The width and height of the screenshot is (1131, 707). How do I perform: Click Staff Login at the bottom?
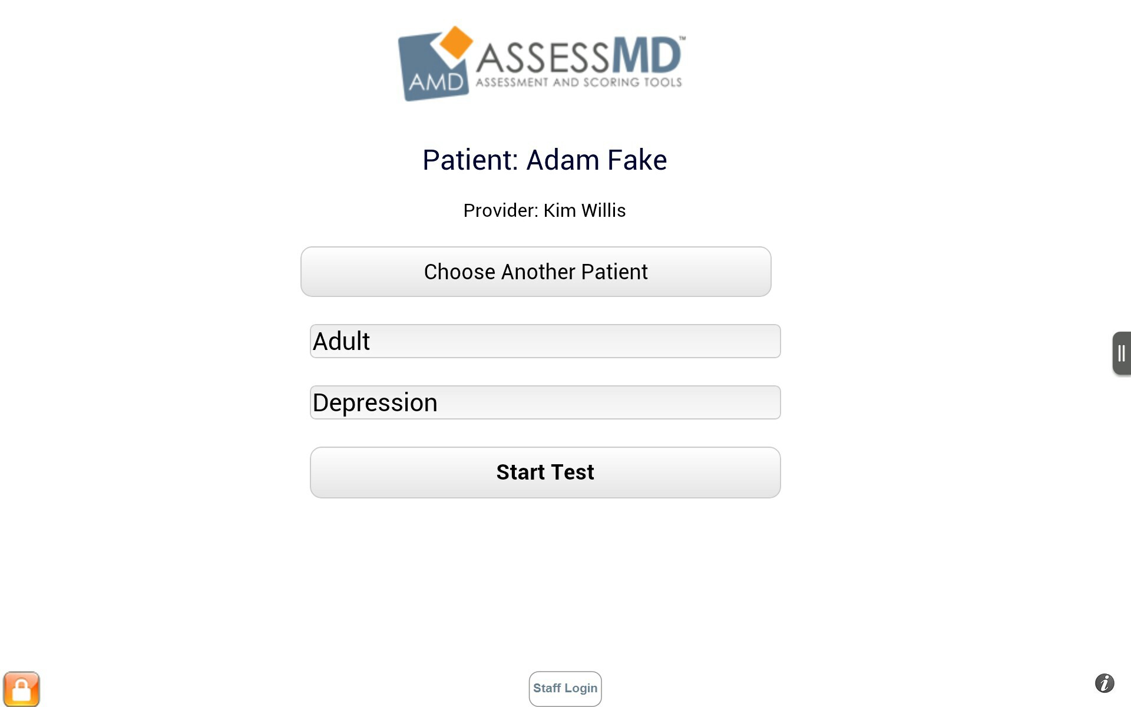(564, 688)
